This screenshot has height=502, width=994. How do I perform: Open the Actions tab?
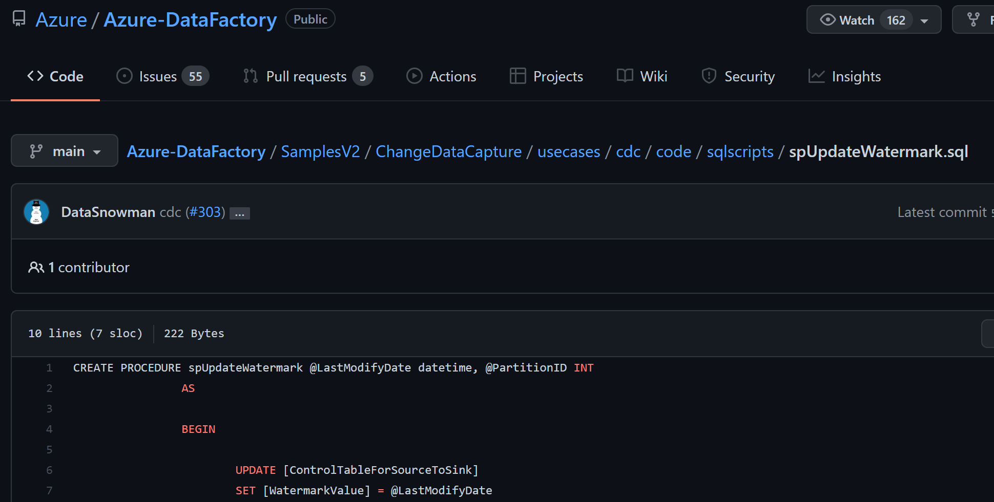point(441,76)
